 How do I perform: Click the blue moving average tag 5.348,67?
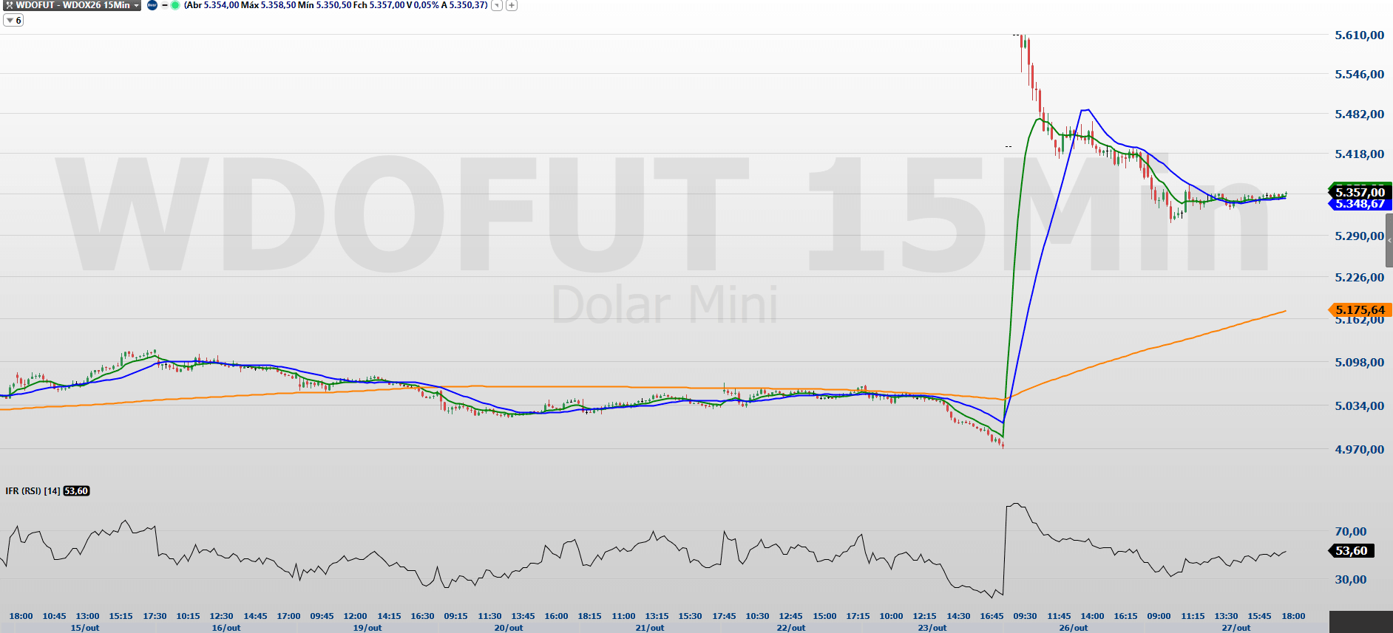click(x=1360, y=204)
